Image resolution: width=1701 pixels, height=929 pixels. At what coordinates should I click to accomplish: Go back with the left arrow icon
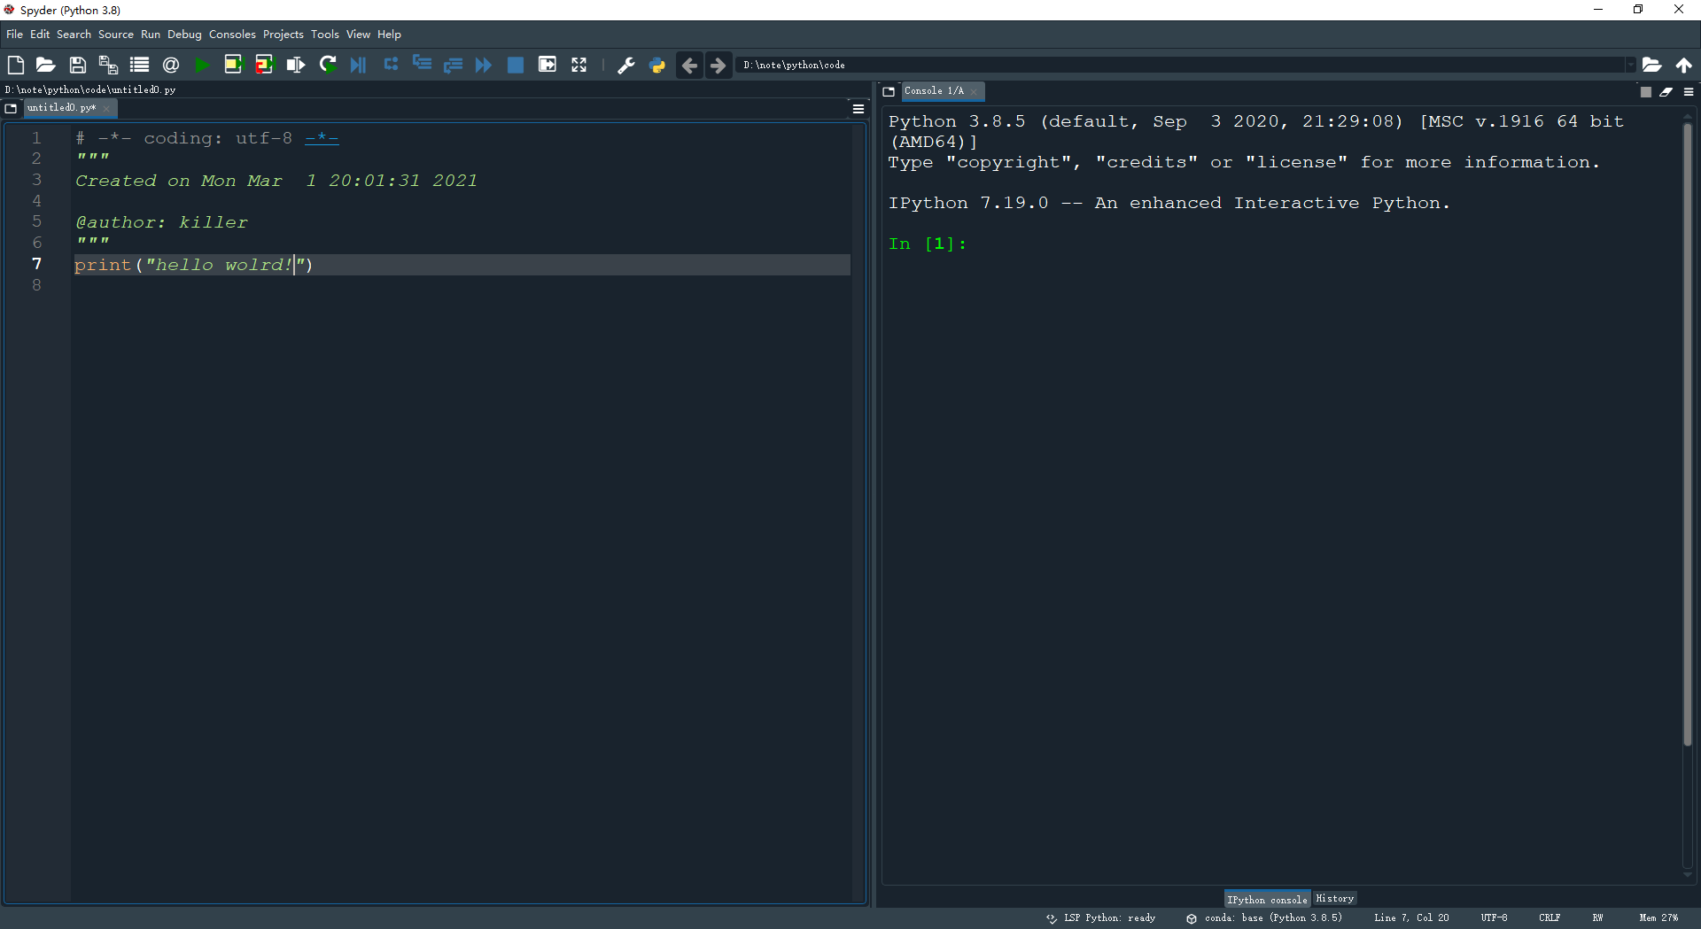click(689, 65)
